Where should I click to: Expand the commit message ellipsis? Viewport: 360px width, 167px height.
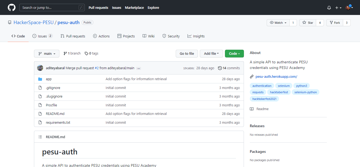[138, 68]
